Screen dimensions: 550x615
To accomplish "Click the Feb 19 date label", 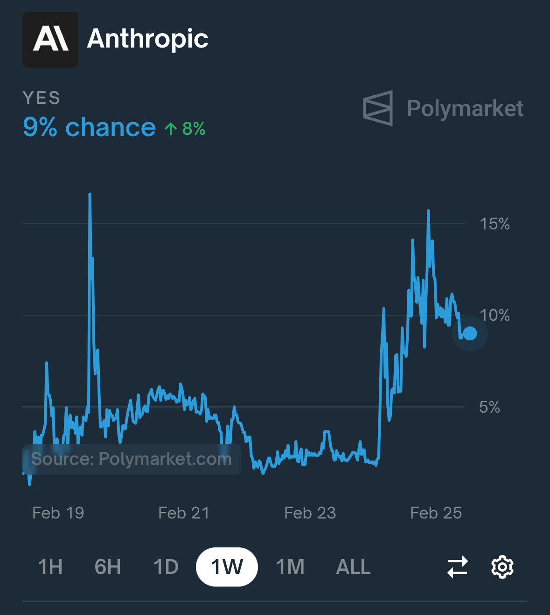I will (x=58, y=513).
